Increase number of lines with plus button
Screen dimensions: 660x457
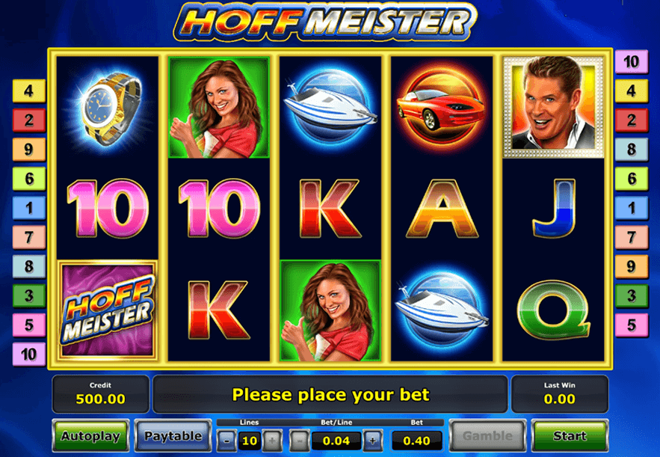click(272, 441)
